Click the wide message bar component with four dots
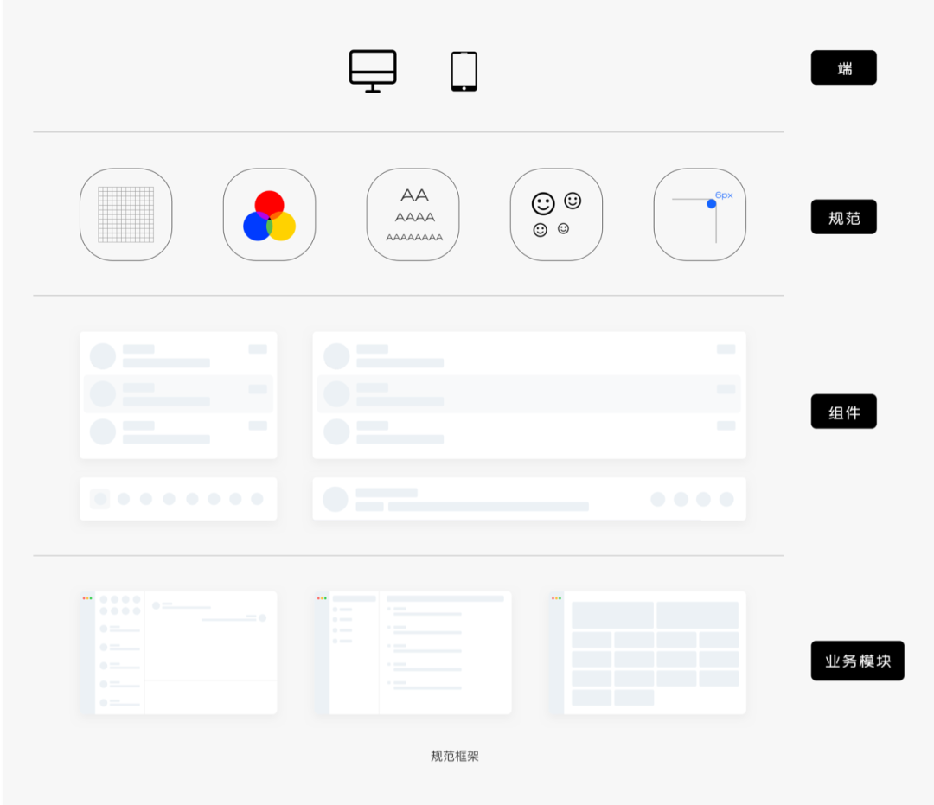 (529, 499)
